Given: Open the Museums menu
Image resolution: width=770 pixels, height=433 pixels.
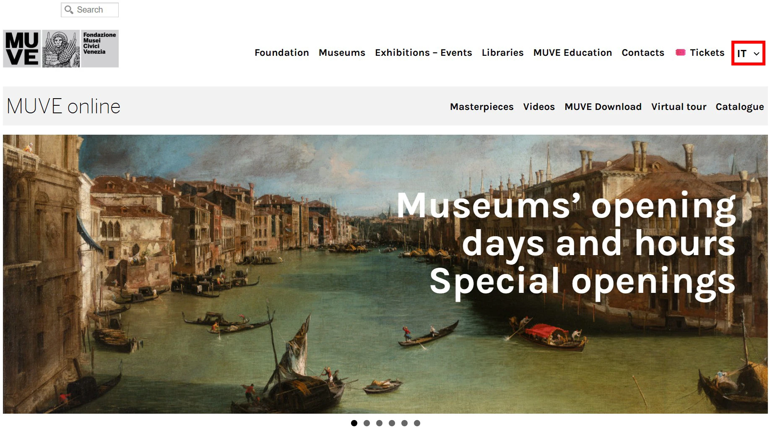Looking at the screenshot, I should (342, 52).
